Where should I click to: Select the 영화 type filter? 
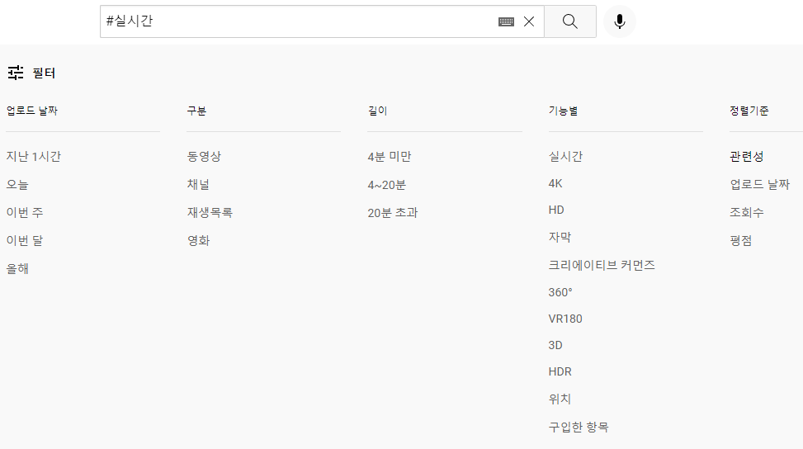(198, 241)
